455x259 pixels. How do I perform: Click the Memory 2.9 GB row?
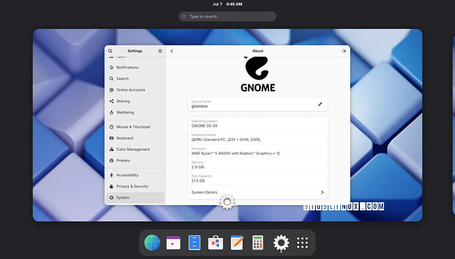[258, 165]
